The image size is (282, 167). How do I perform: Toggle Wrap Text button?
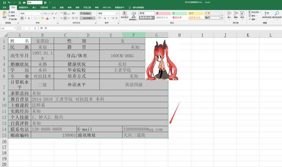point(85,13)
